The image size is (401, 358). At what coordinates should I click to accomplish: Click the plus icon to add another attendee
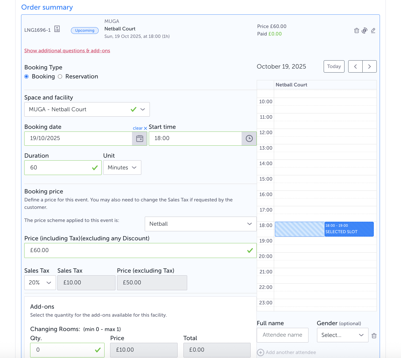click(x=260, y=352)
